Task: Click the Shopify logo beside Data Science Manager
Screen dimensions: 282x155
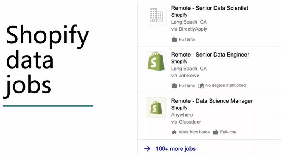Action: pyautogui.click(x=156, y=108)
